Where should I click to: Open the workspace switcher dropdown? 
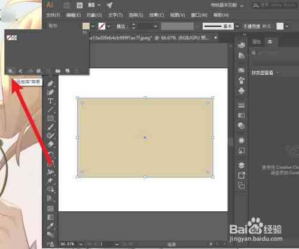tap(227, 5)
